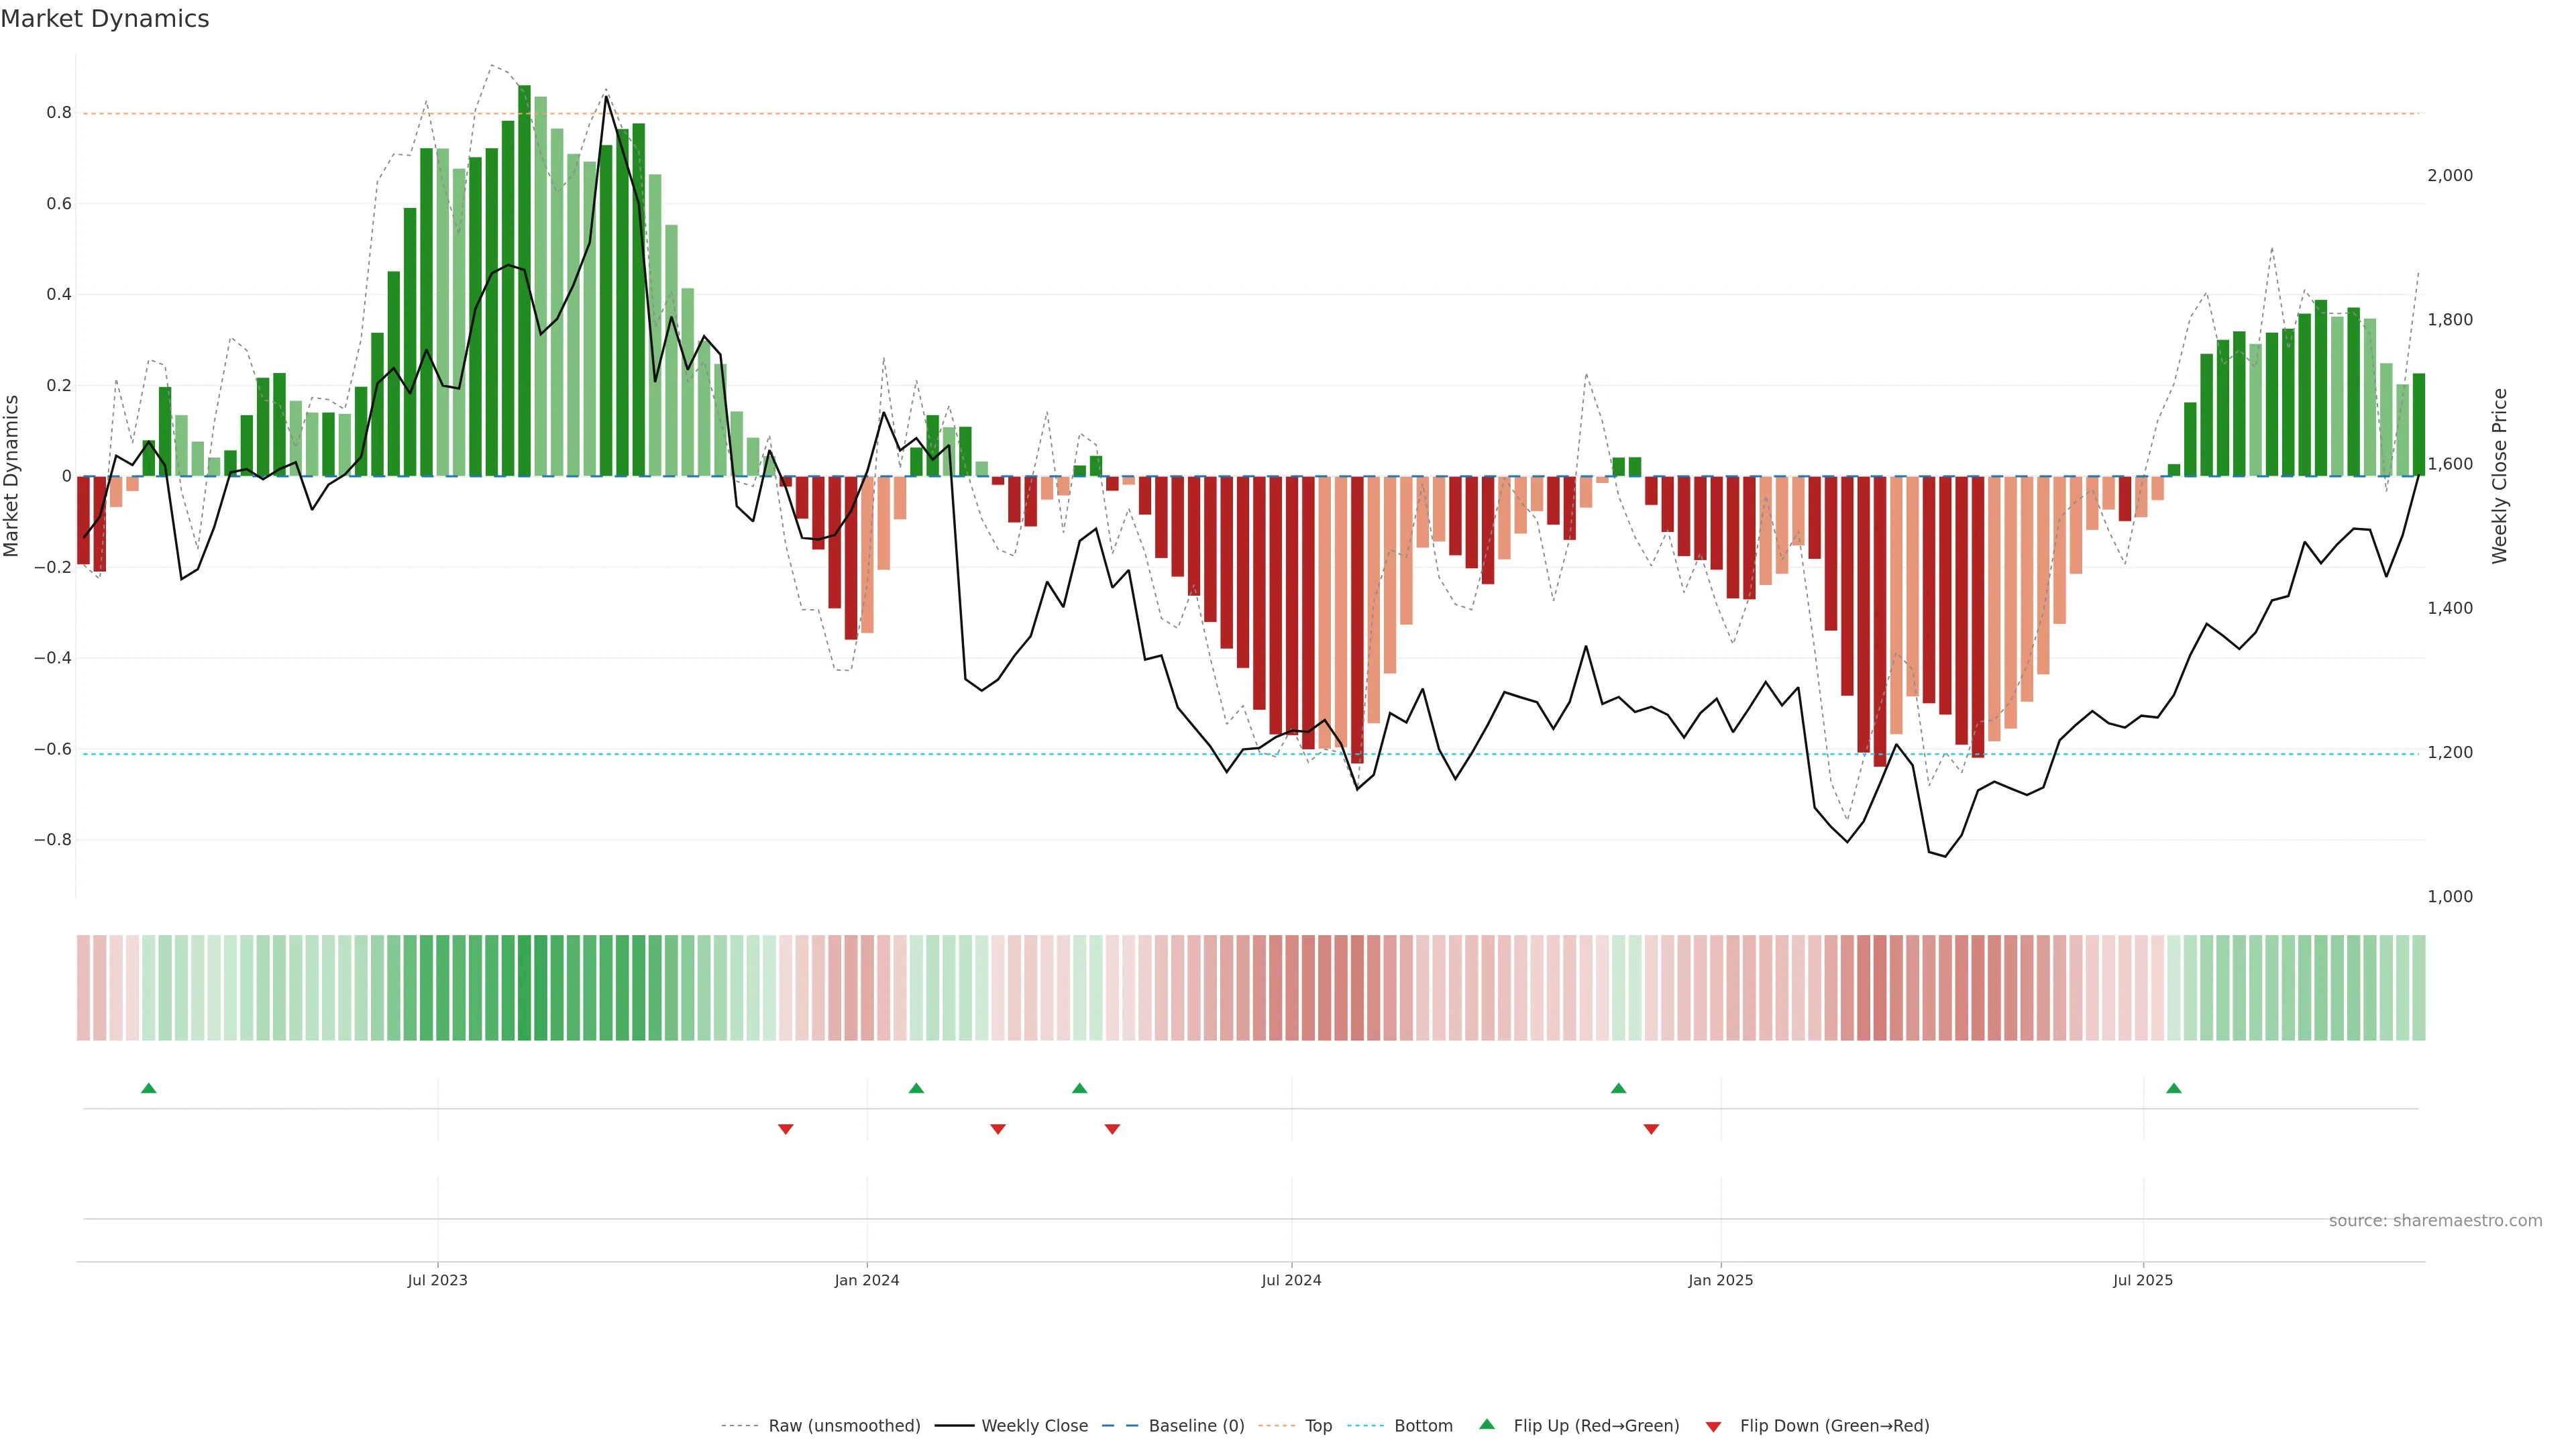Toggle the Weekly Close legend entry

1034,1426
